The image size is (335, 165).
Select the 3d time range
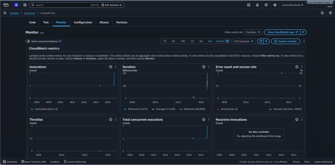(201, 41)
